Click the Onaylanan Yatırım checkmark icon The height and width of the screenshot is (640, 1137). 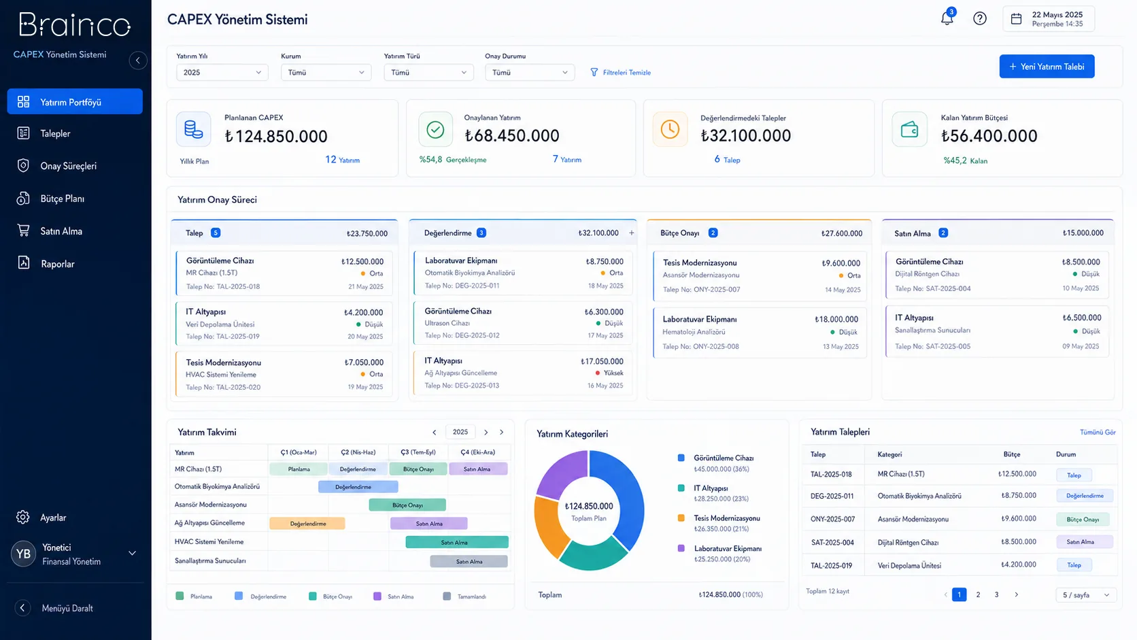pyautogui.click(x=435, y=129)
